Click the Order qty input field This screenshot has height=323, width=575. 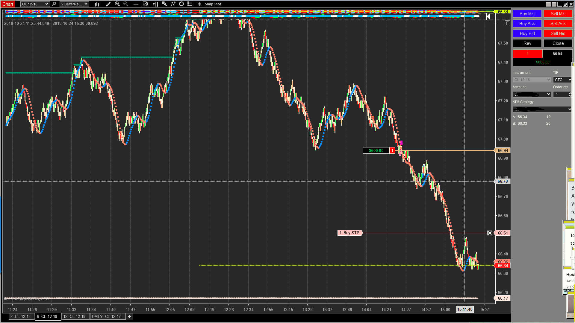pos(561,95)
